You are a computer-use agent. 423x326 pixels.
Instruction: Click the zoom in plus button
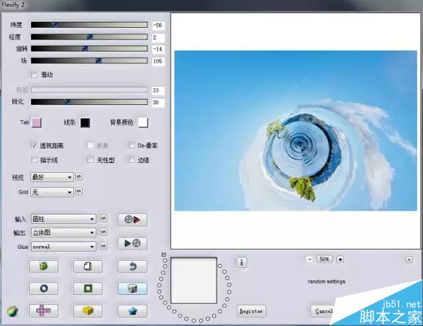pyautogui.click(x=340, y=259)
